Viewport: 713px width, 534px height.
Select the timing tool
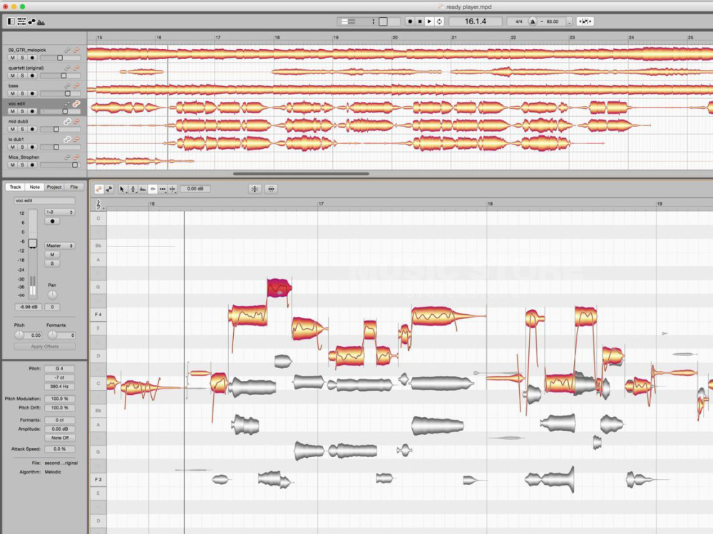pyautogui.click(x=163, y=189)
